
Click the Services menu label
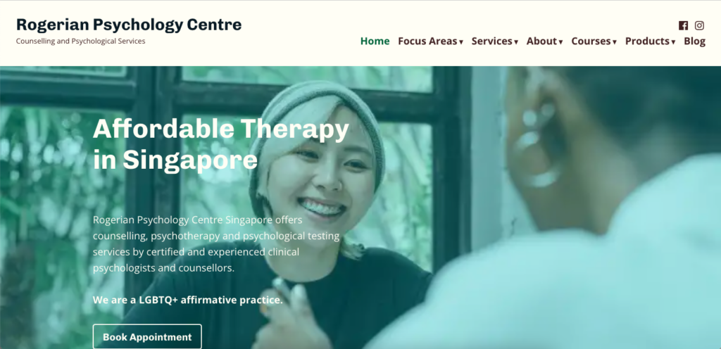(x=492, y=41)
